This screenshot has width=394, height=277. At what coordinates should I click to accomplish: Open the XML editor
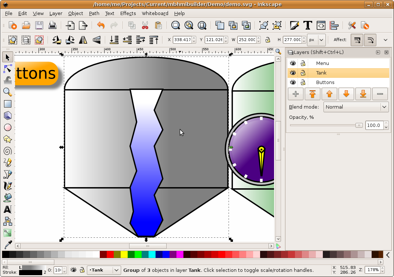(x=321, y=25)
